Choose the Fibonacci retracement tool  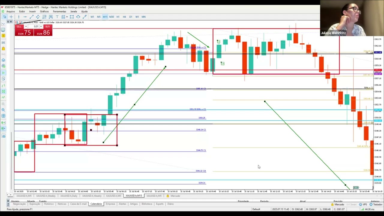[x=44, y=17]
